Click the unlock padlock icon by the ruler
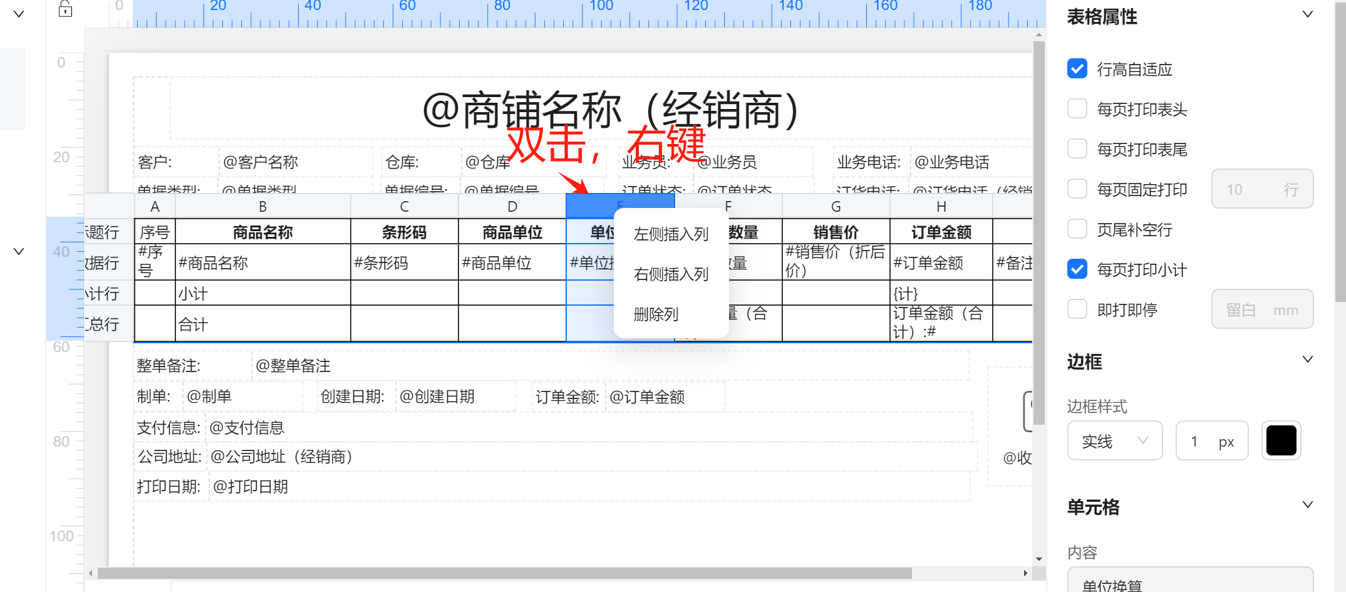The height and width of the screenshot is (592, 1346). point(65,9)
